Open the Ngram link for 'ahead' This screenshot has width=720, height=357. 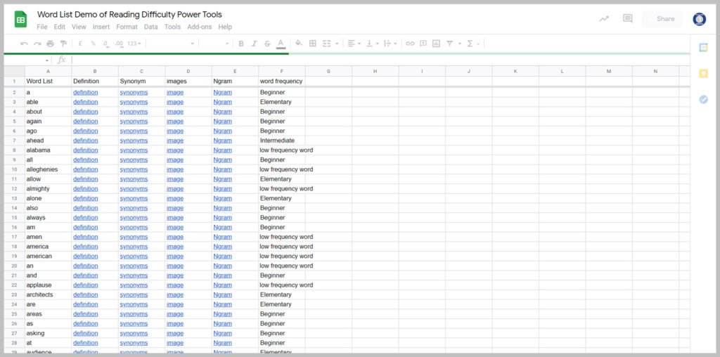(x=223, y=141)
